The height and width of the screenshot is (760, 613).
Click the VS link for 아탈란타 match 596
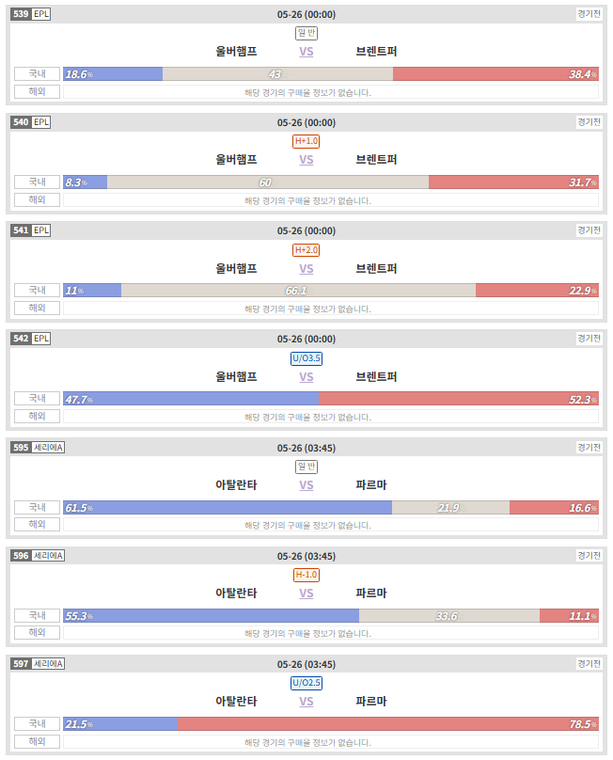pos(306,594)
